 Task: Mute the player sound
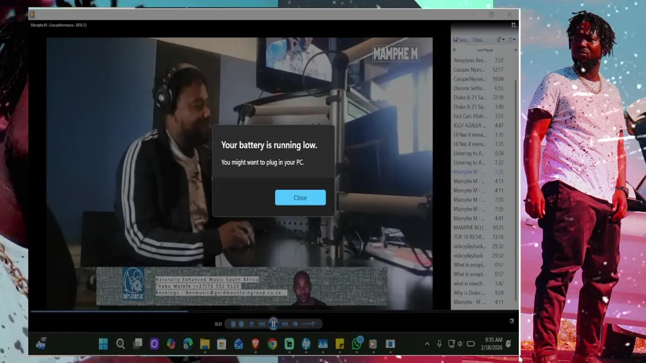(295, 324)
